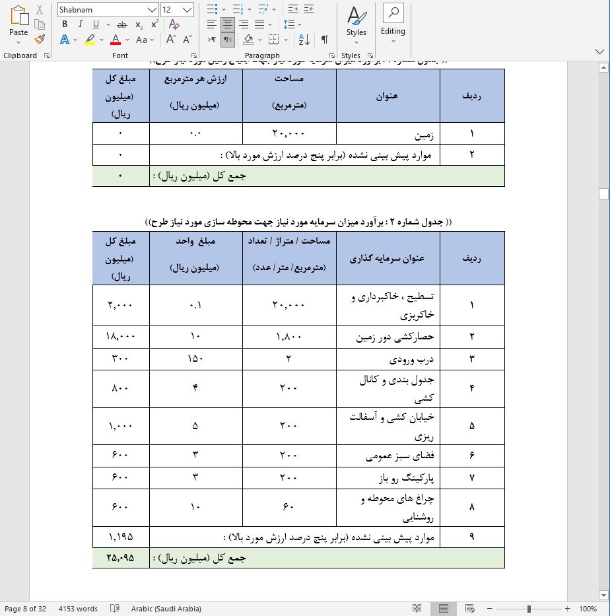Click zoom in plus button
The image size is (610, 616).
coord(567,609)
